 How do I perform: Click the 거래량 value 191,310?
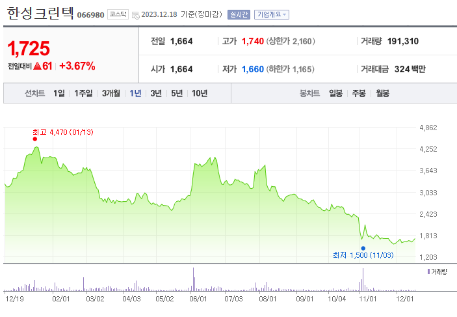point(403,42)
